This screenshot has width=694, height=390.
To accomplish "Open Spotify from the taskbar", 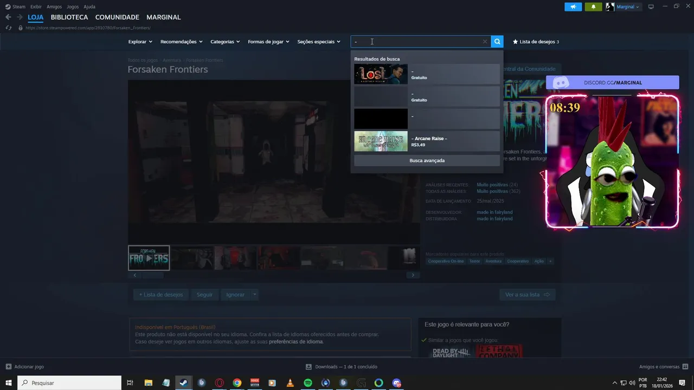I will (x=308, y=383).
